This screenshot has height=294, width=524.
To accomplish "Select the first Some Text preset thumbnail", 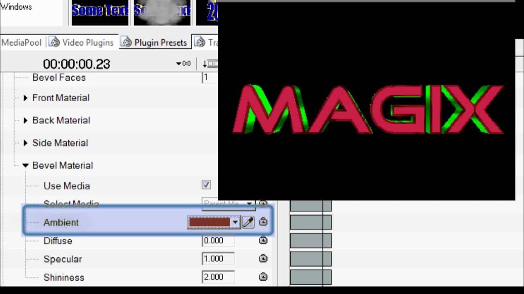I will 100,13.
